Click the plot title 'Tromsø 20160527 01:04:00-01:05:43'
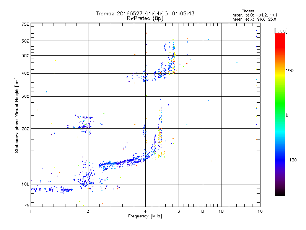This screenshot has height=230, width=306. [145, 13]
